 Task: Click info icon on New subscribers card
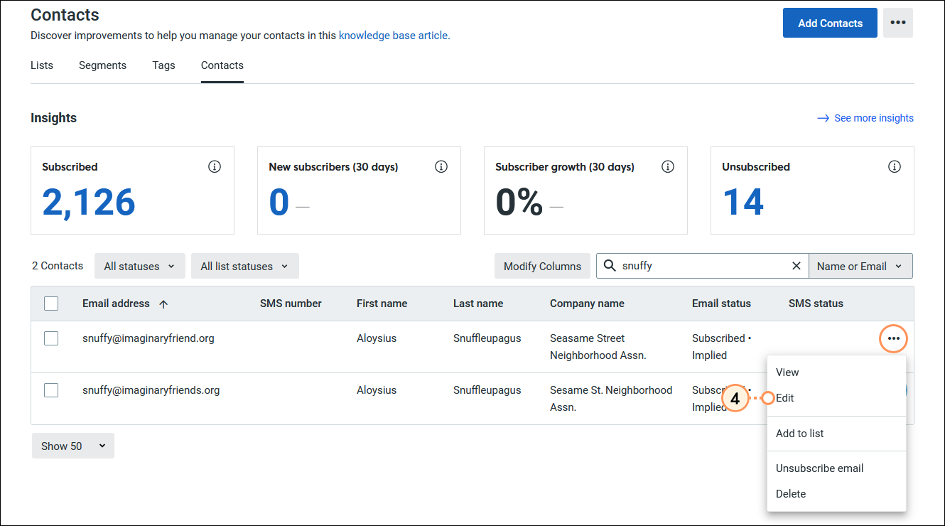(x=441, y=166)
